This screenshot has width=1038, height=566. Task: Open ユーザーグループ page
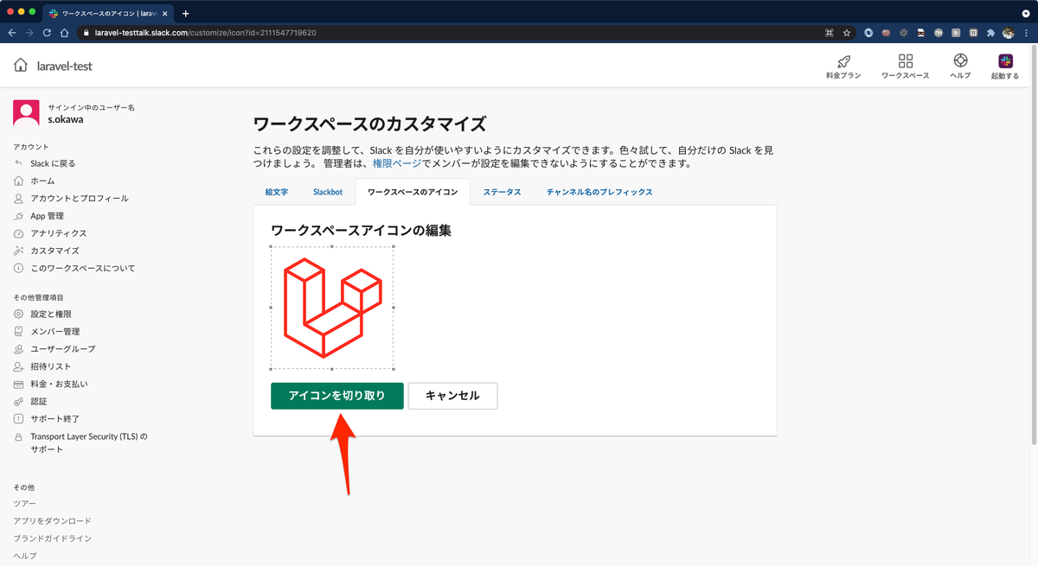coord(62,349)
